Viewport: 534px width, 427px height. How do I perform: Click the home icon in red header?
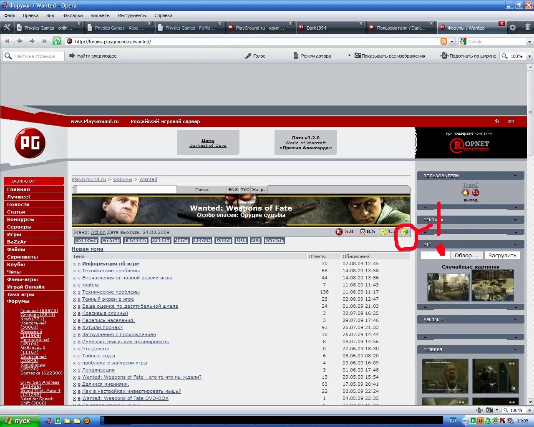pyautogui.click(x=496, y=121)
